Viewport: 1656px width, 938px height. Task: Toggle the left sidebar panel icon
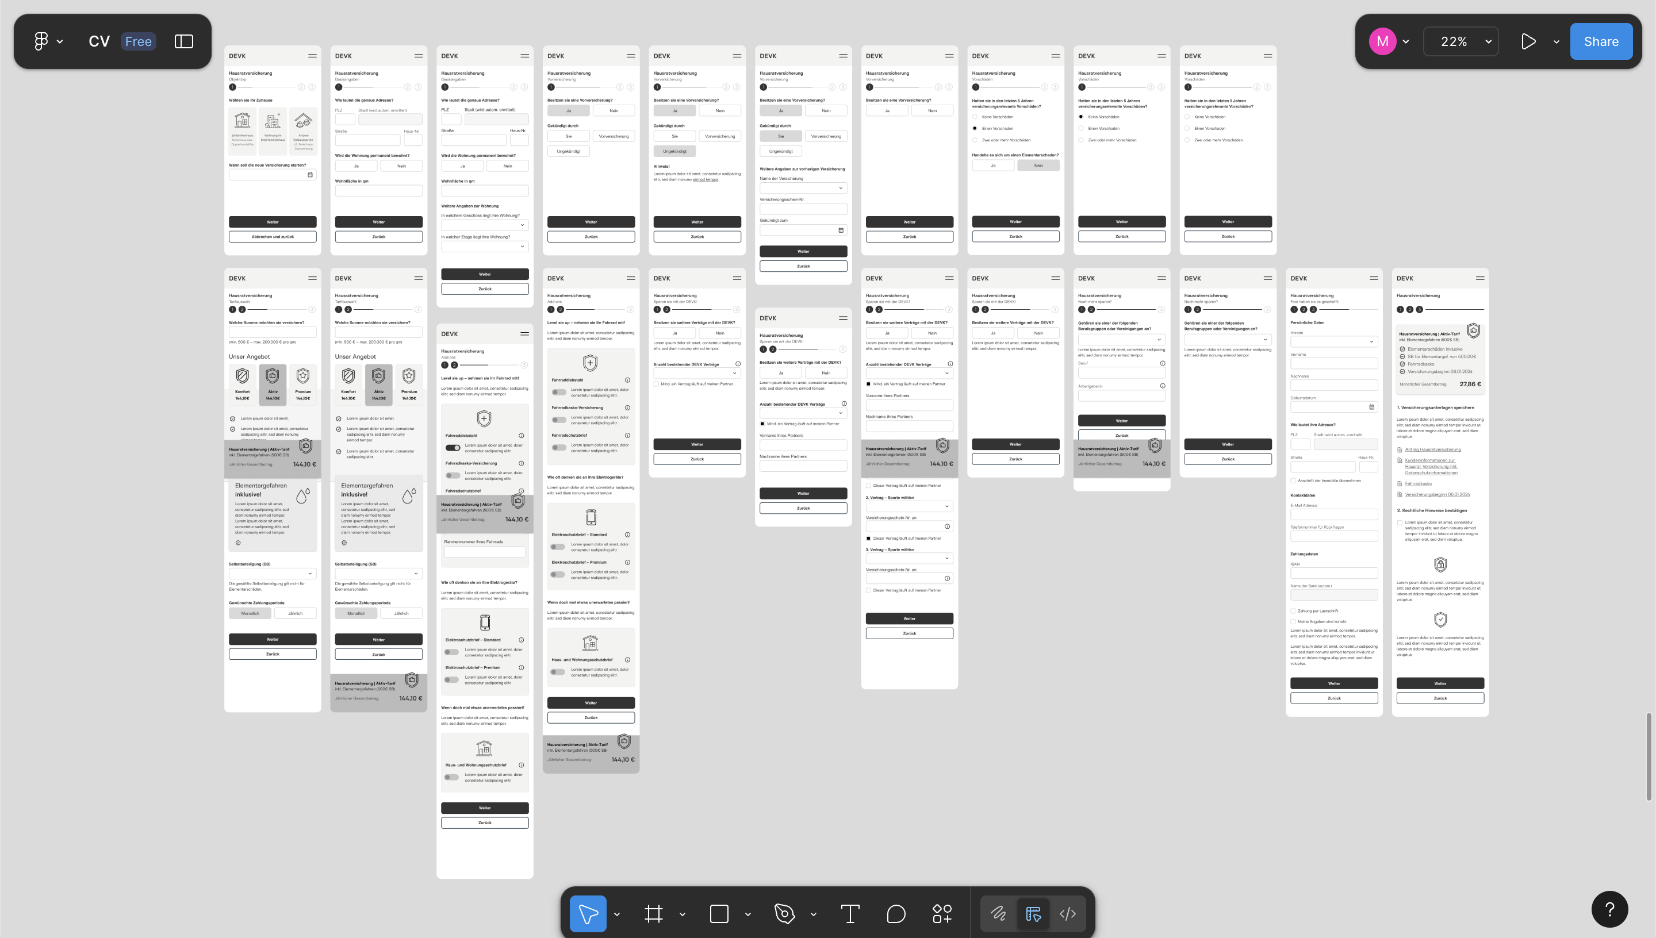click(x=183, y=41)
